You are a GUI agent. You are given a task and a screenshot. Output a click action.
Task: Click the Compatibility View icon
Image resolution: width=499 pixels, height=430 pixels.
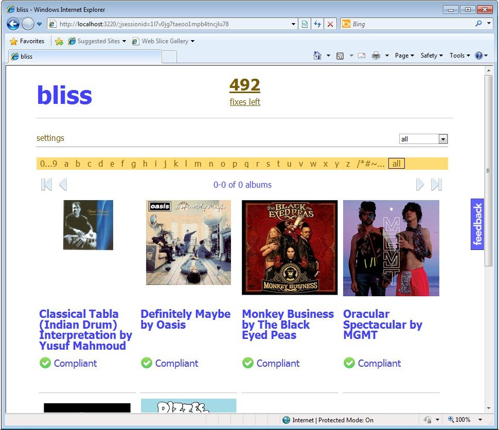(305, 24)
